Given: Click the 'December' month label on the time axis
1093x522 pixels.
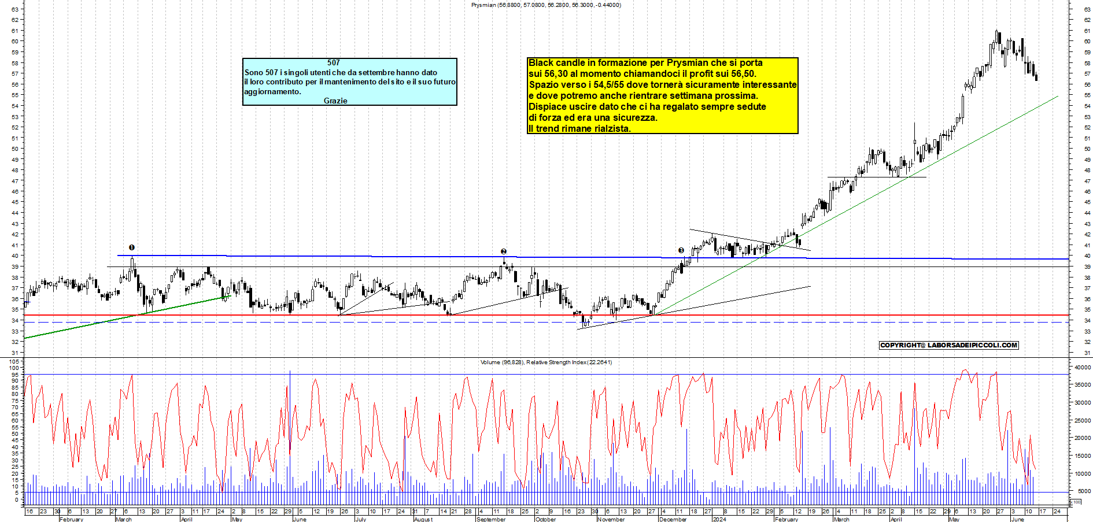Looking at the screenshot, I should pos(673,519).
